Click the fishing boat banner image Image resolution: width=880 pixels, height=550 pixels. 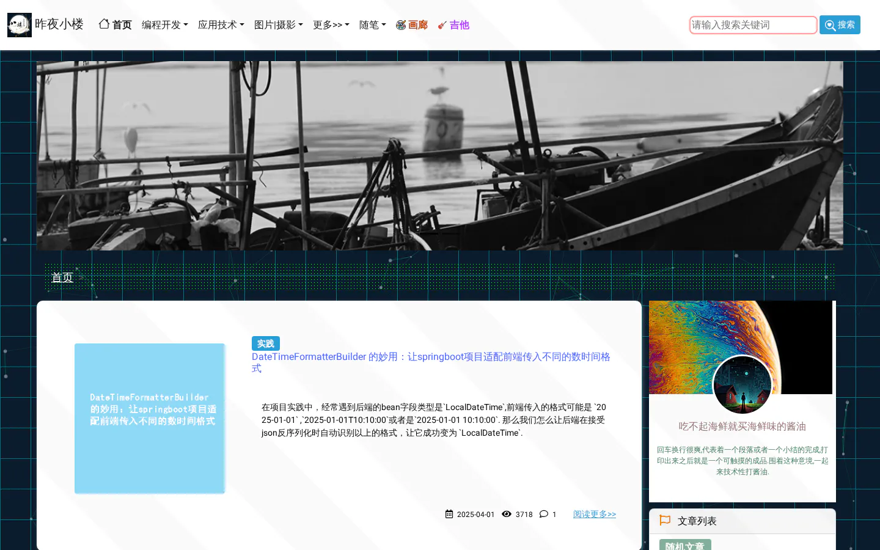[x=440, y=156]
